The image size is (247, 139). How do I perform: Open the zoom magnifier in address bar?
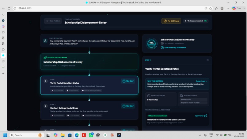206,8
